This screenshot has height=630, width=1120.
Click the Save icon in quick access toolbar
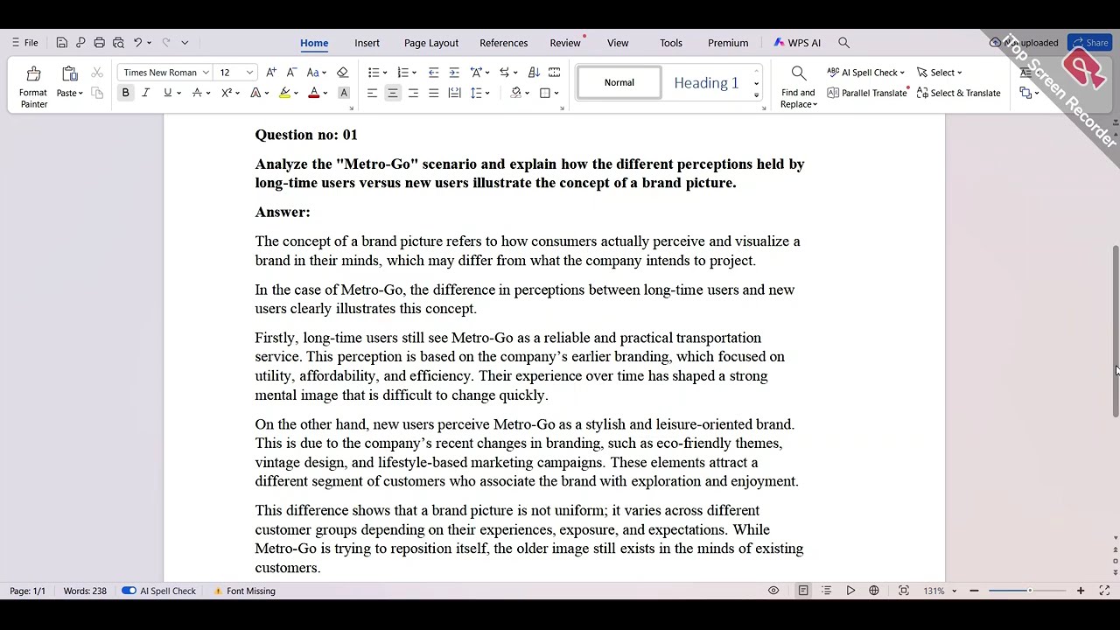coord(61,42)
